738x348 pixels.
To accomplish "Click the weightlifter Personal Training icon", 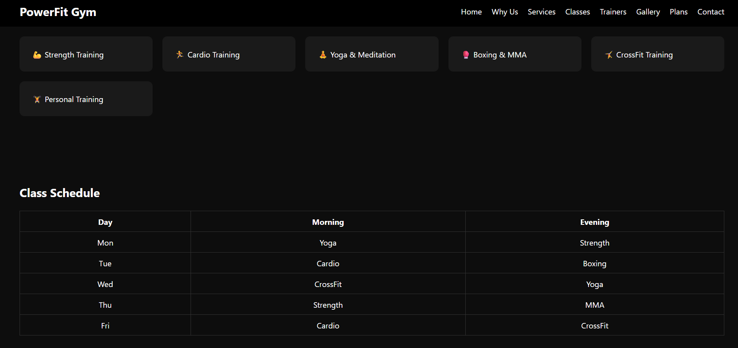I will point(37,99).
